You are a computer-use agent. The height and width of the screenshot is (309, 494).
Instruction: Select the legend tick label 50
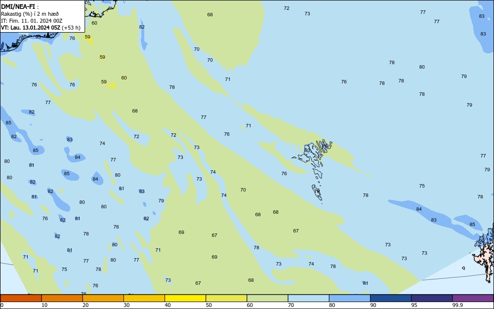(x=208, y=305)
